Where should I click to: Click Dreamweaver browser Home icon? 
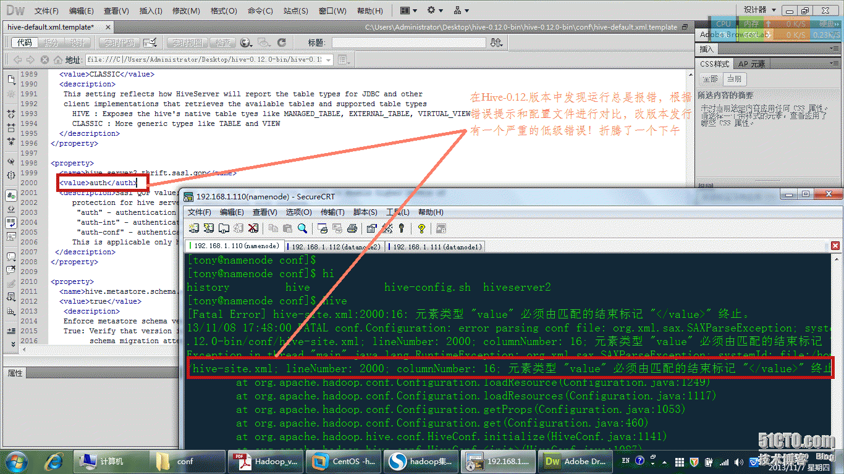pos(57,60)
